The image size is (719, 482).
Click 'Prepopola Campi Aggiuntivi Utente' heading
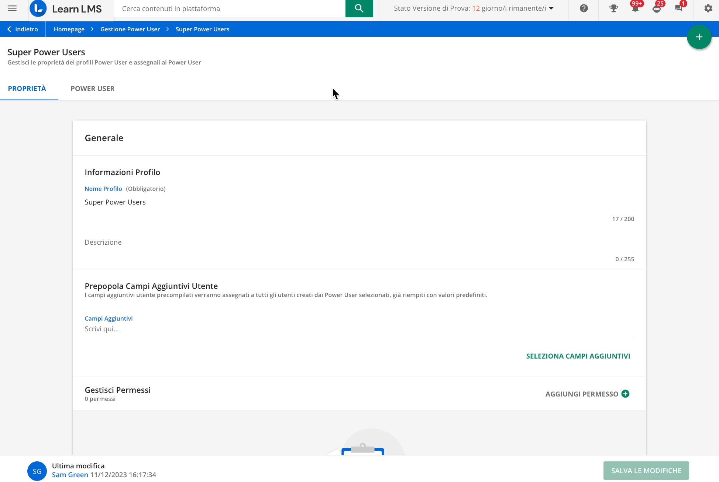point(151,286)
